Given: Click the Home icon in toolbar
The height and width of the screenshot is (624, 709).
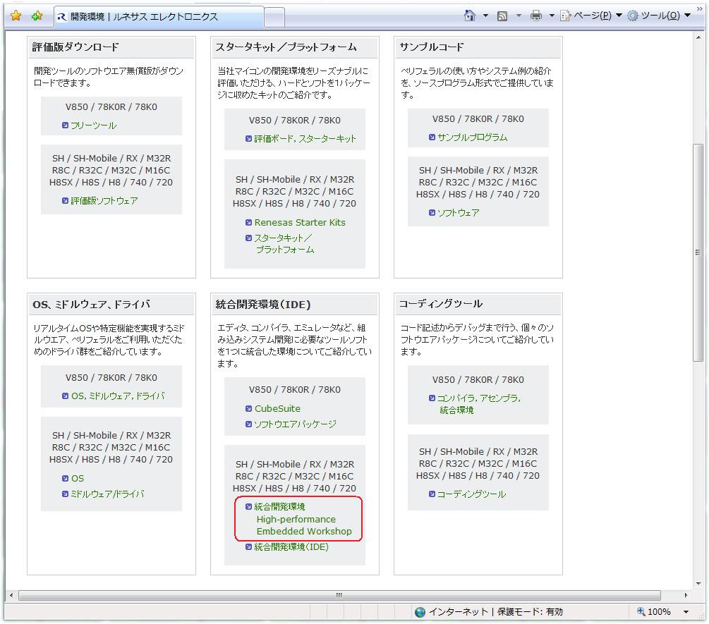Looking at the screenshot, I should point(470,16).
